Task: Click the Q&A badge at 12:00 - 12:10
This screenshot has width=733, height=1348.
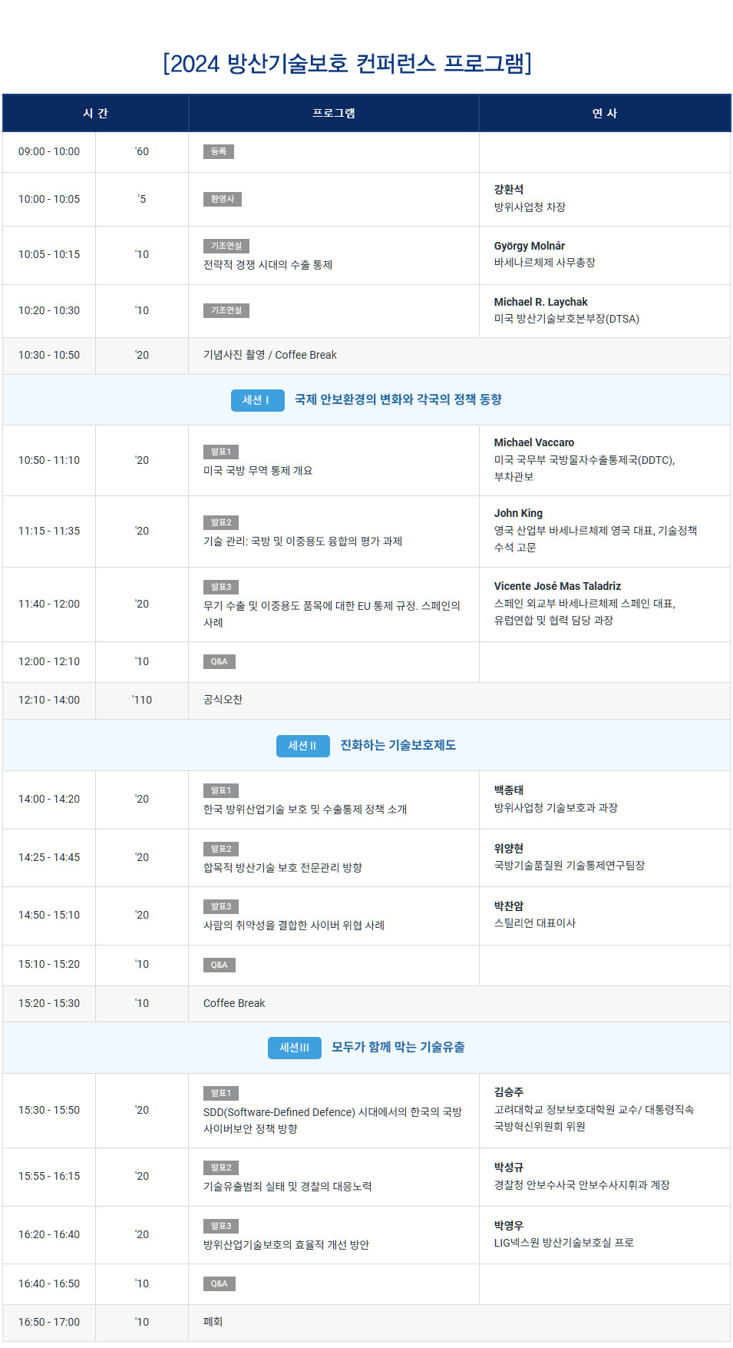Action: coord(219,661)
